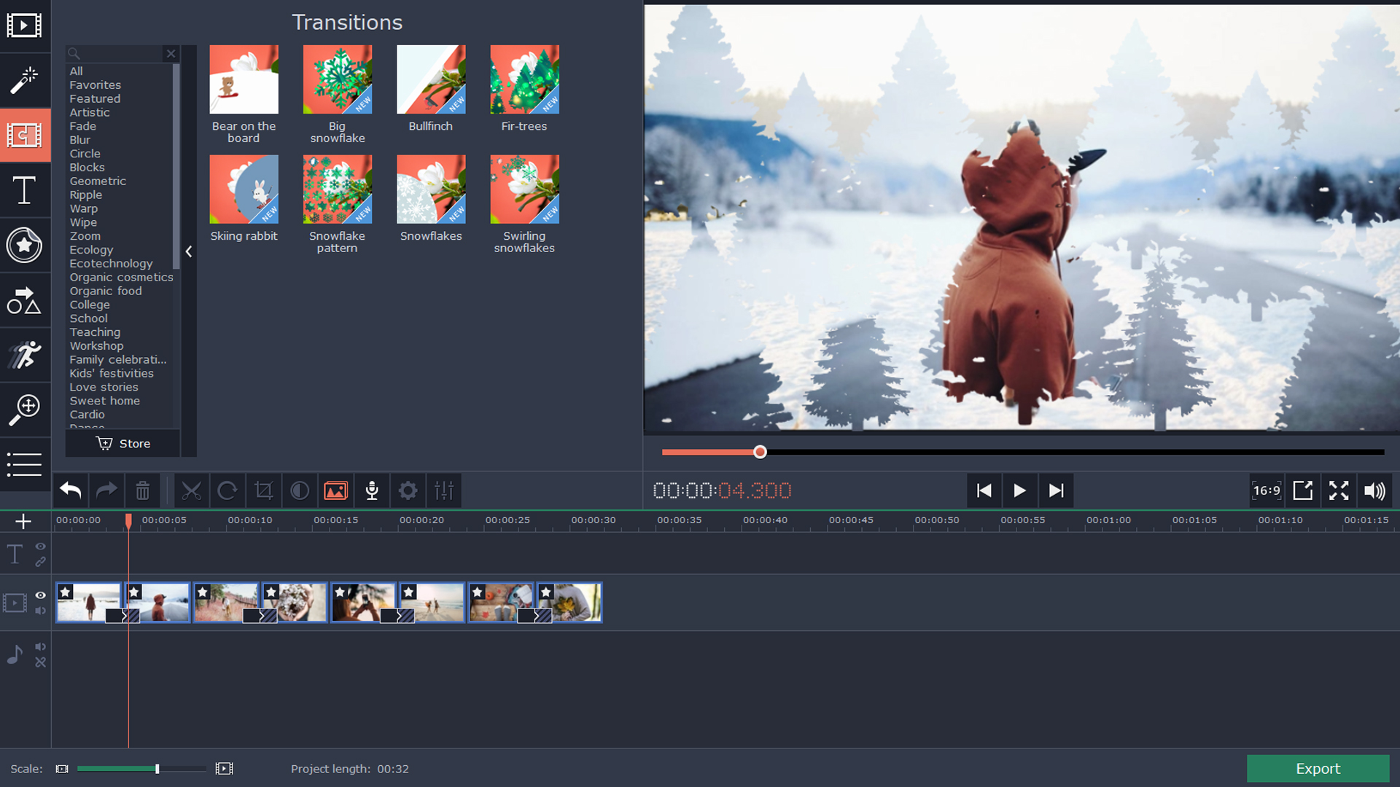The height and width of the screenshot is (787, 1400).
Task: Click the Scissors split tool on toolbar
Action: 192,490
